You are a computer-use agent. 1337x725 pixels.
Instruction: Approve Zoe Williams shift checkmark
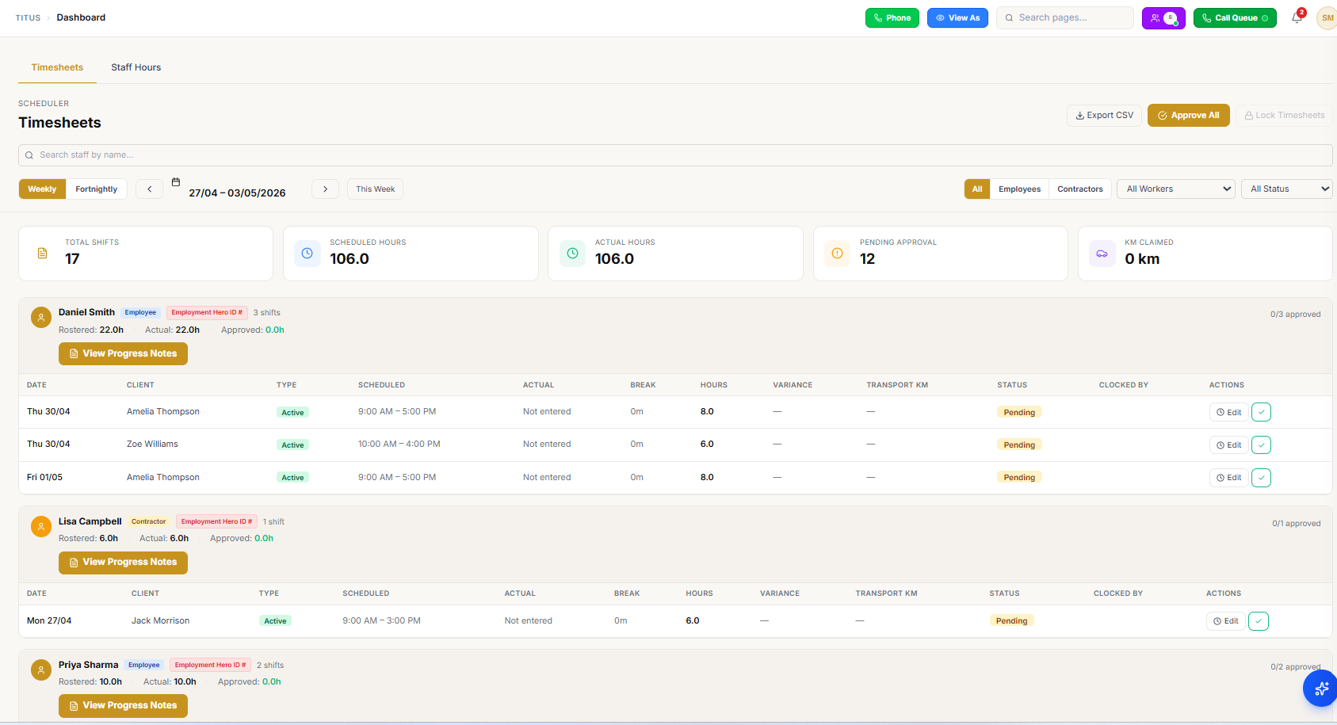(1261, 445)
